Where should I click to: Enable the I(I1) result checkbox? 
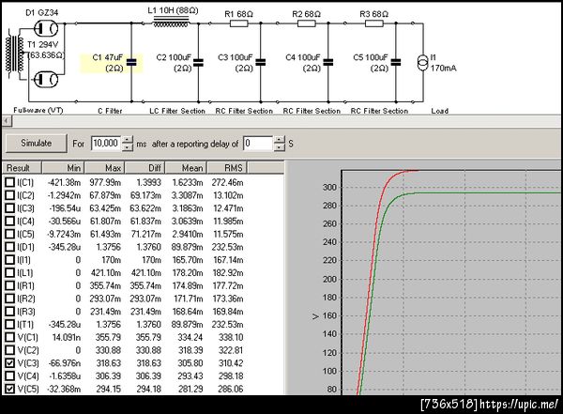point(9,260)
